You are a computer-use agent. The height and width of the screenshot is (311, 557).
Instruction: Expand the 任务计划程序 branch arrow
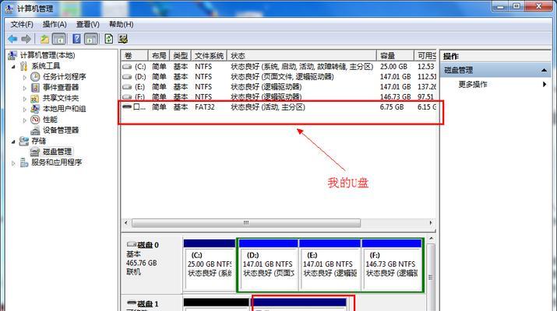click(24, 77)
